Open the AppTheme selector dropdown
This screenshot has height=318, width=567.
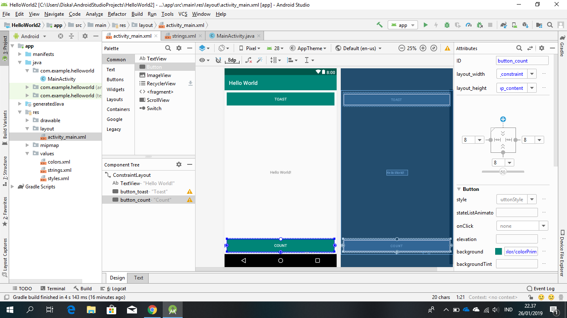(308, 48)
